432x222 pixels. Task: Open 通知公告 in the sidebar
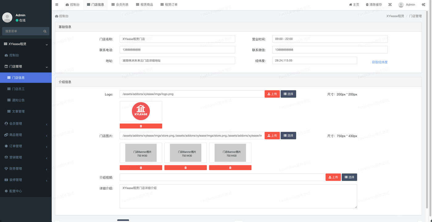[x=26, y=100]
